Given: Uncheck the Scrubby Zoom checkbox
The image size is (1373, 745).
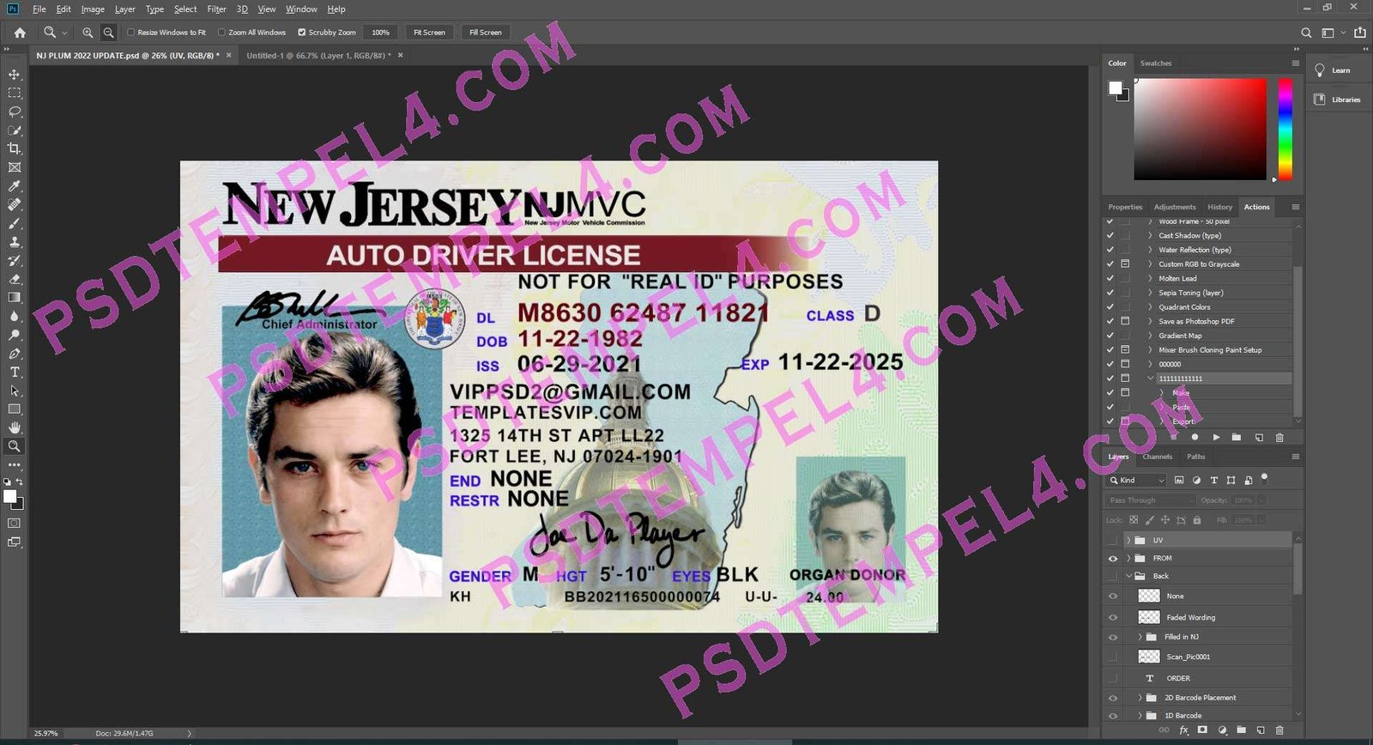Looking at the screenshot, I should coord(301,33).
